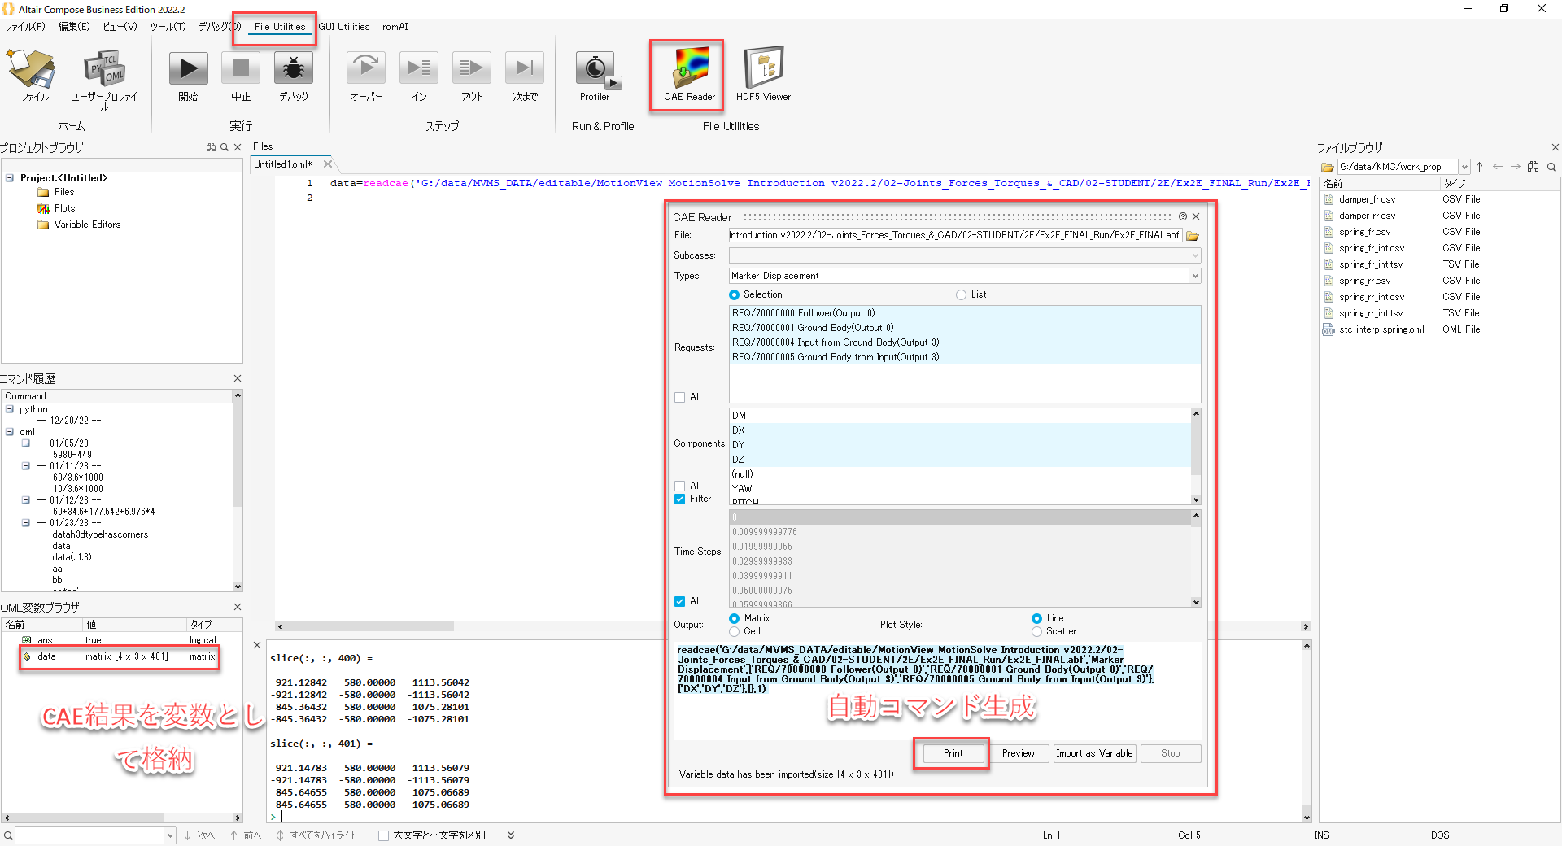Open the ファイル(F) menu

[25, 27]
